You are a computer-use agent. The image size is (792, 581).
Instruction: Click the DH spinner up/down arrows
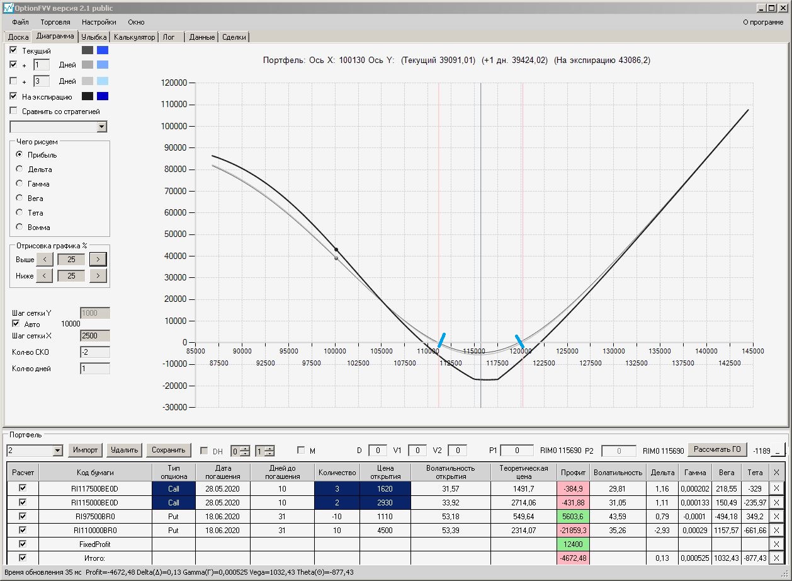click(x=245, y=451)
